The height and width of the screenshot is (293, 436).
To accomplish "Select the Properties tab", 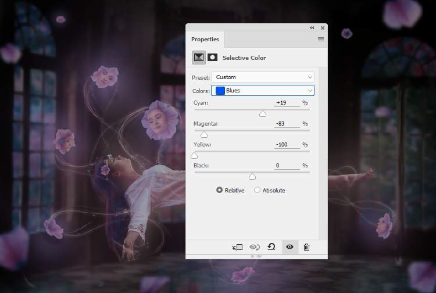I will point(205,39).
